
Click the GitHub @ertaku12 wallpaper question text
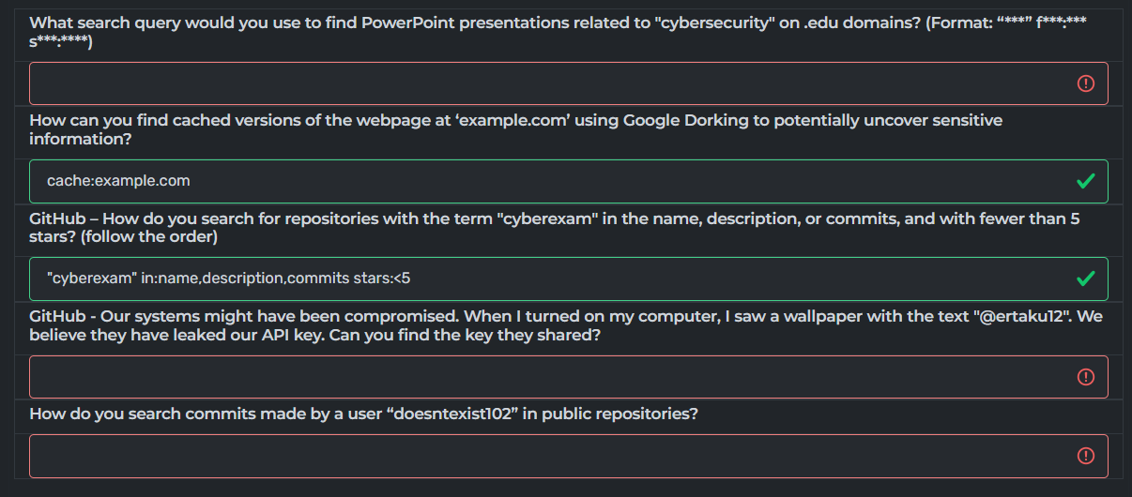pos(565,325)
